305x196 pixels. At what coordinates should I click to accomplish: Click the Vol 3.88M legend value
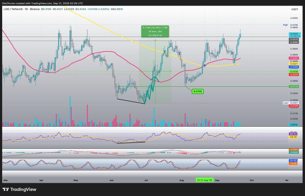(x=117, y=9)
